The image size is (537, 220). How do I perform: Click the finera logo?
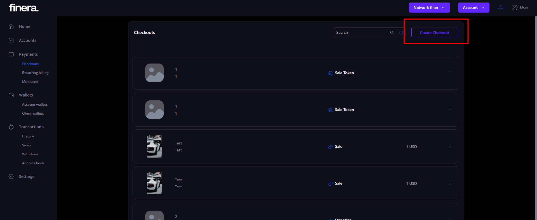pyautogui.click(x=24, y=8)
